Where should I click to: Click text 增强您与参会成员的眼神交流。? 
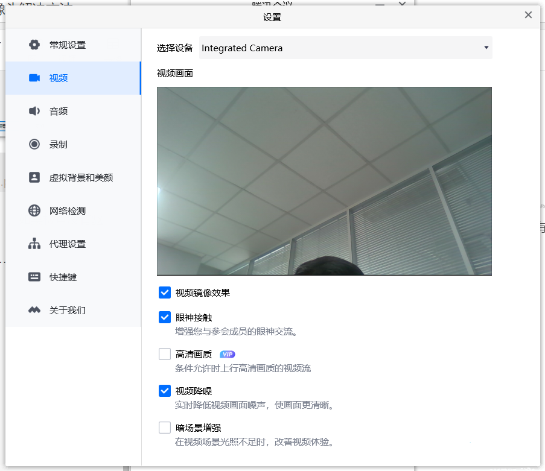pos(237,332)
